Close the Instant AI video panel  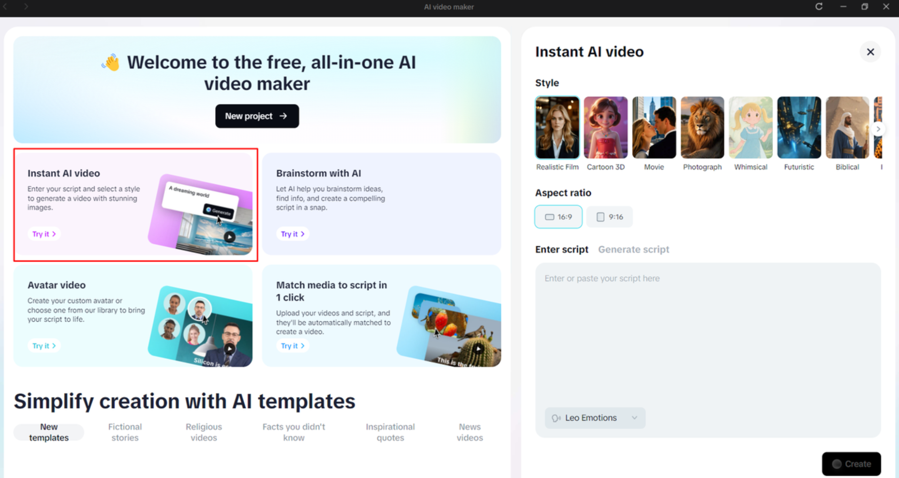tap(870, 52)
